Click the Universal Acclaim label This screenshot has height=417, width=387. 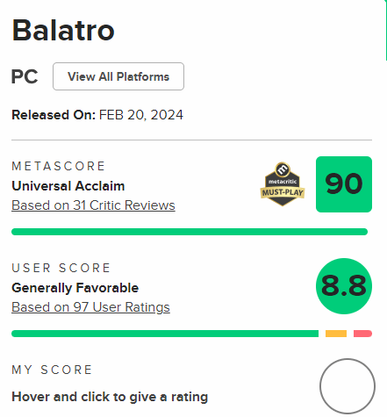[x=68, y=186]
